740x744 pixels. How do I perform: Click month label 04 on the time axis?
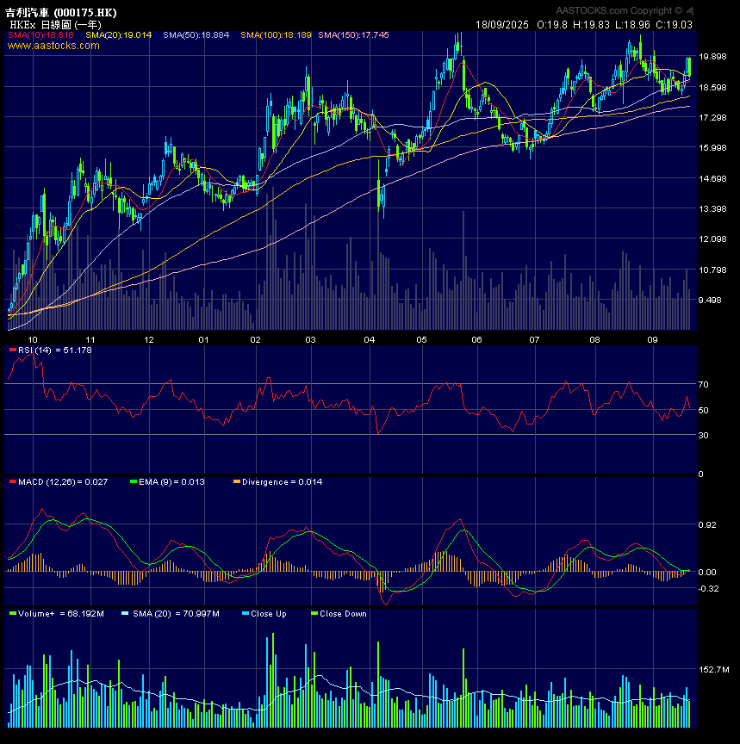click(x=370, y=340)
